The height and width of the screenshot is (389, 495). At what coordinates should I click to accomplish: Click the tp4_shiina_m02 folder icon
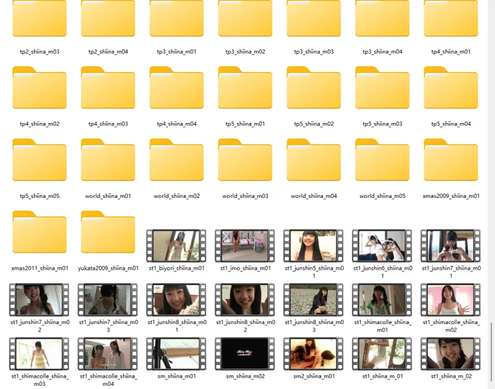click(x=40, y=87)
